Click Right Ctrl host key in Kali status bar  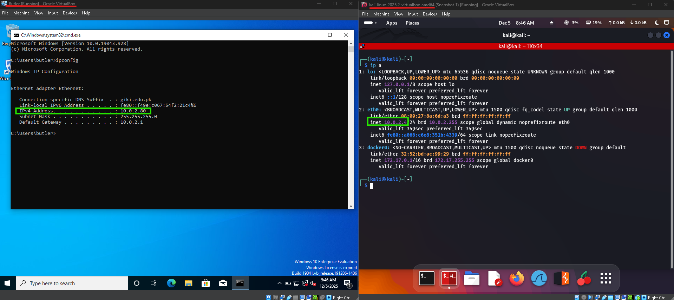coord(657,298)
